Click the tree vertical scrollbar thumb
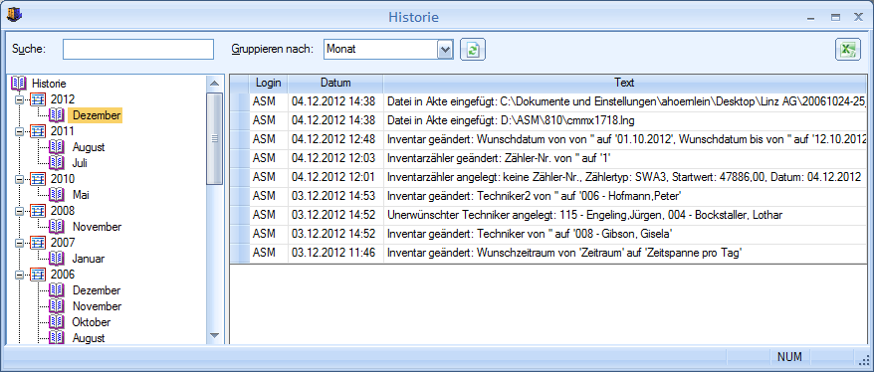This screenshot has width=874, height=372. point(214,138)
